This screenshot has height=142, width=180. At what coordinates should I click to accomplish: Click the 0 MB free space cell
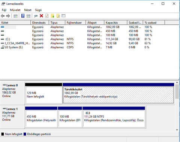tap(132, 47)
